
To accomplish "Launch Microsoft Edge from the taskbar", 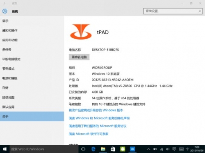I will tap(93, 149).
